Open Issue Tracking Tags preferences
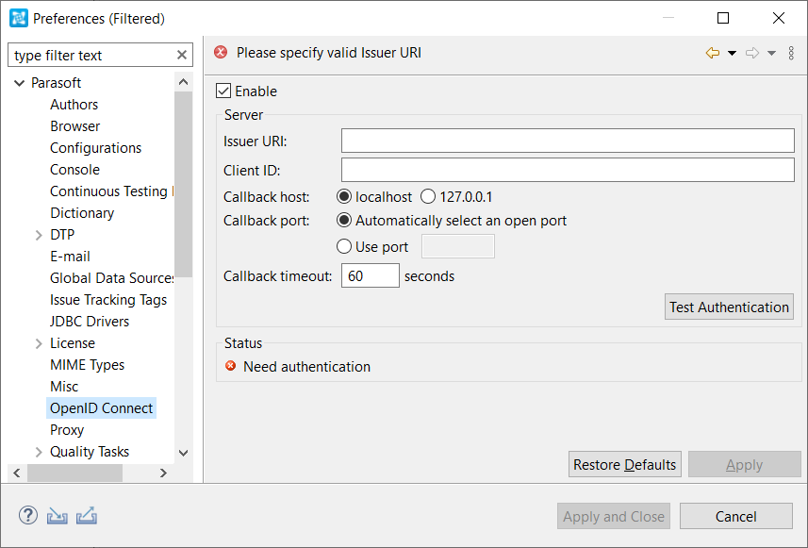This screenshot has height=548, width=808. pos(108,300)
